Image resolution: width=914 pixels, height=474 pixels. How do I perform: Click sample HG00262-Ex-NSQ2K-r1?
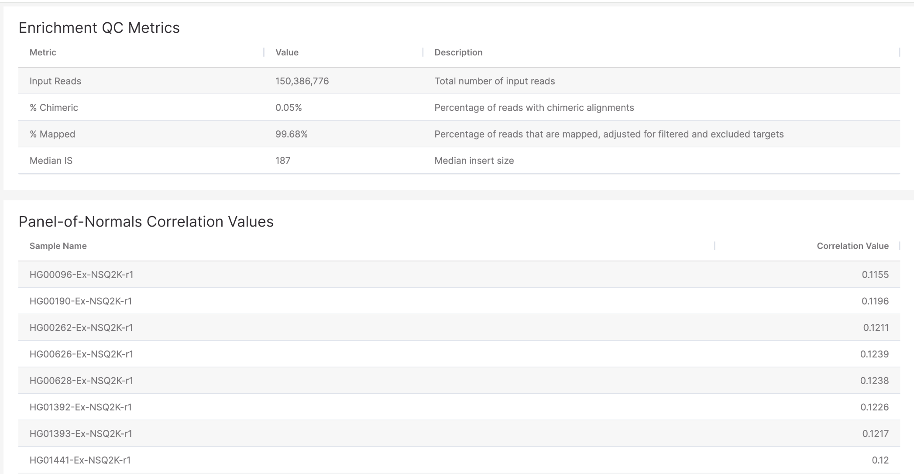pyautogui.click(x=81, y=328)
